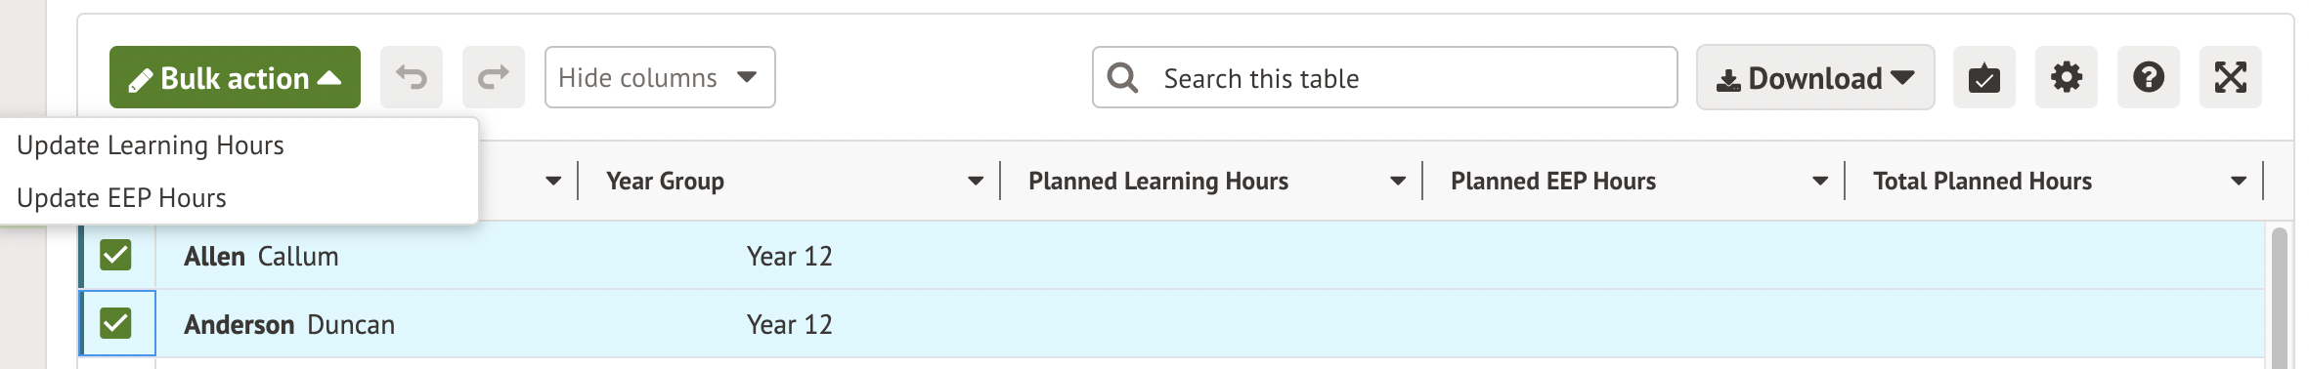
Task: Open Total Planned Hours column arrow
Action: click(2239, 181)
